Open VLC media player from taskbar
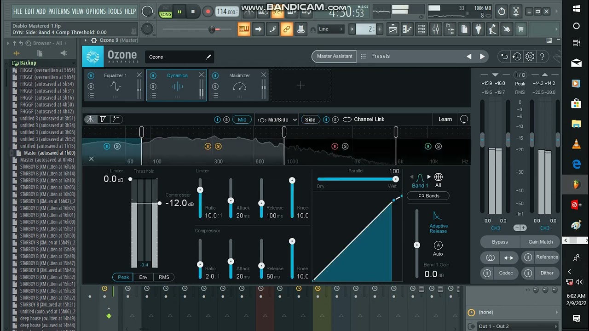589x331 pixels. (x=576, y=144)
